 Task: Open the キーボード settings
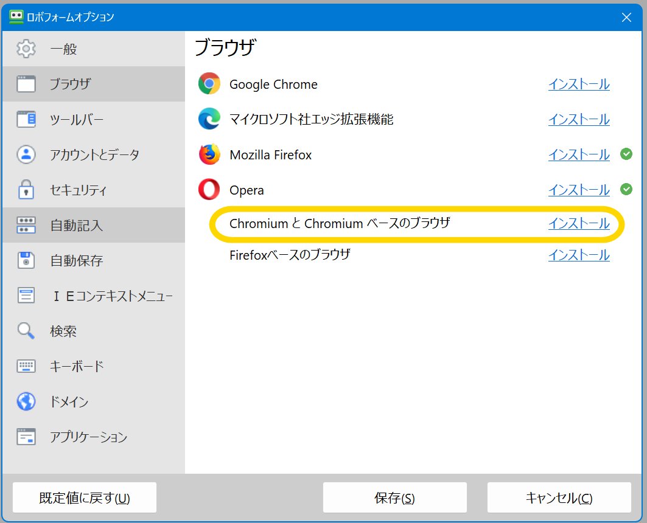[94, 366]
